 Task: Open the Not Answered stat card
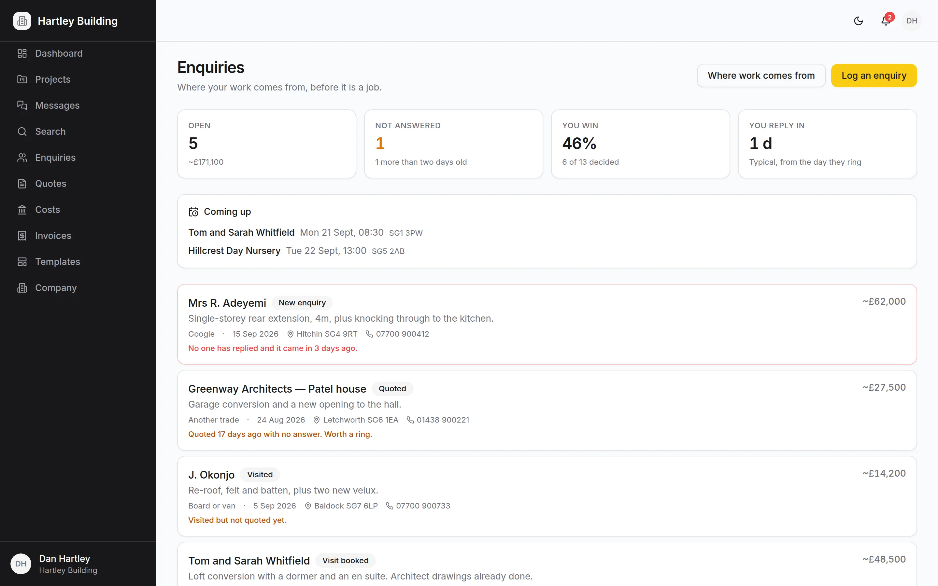[x=453, y=144]
